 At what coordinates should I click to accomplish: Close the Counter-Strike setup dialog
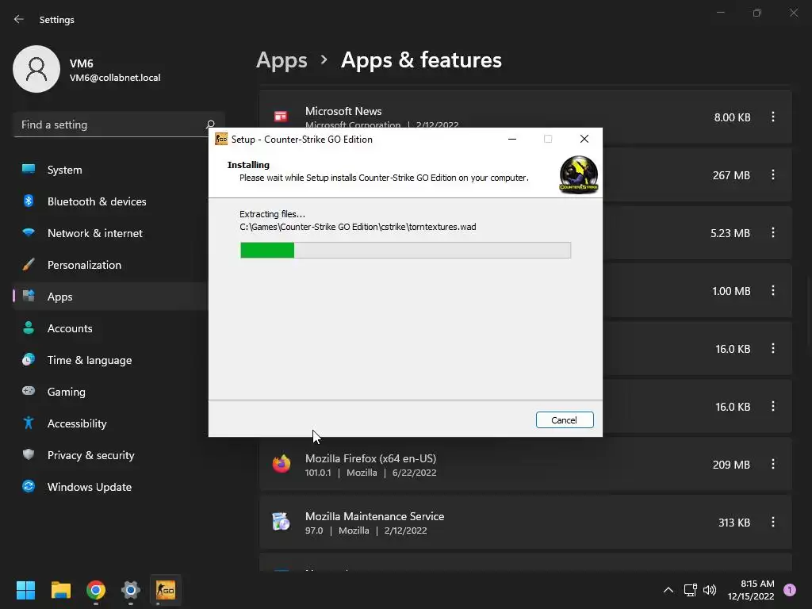[x=584, y=139]
